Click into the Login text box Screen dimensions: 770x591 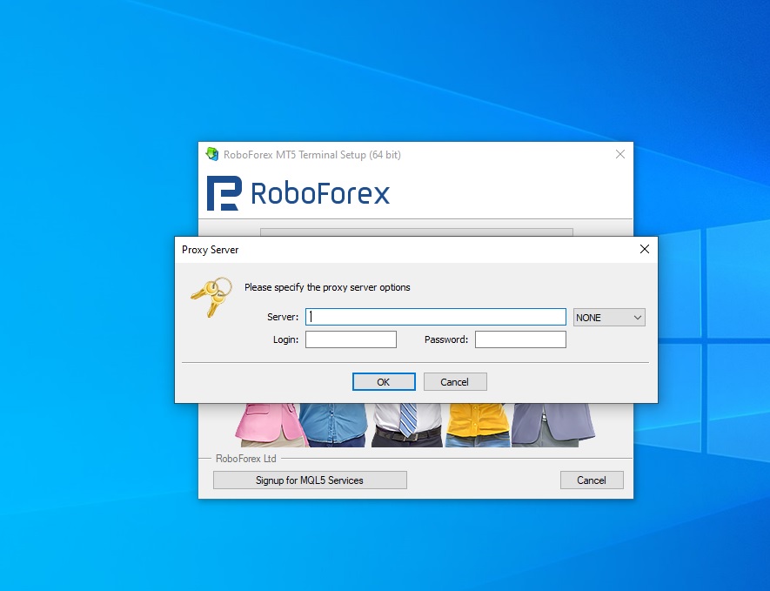pos(351,339)
